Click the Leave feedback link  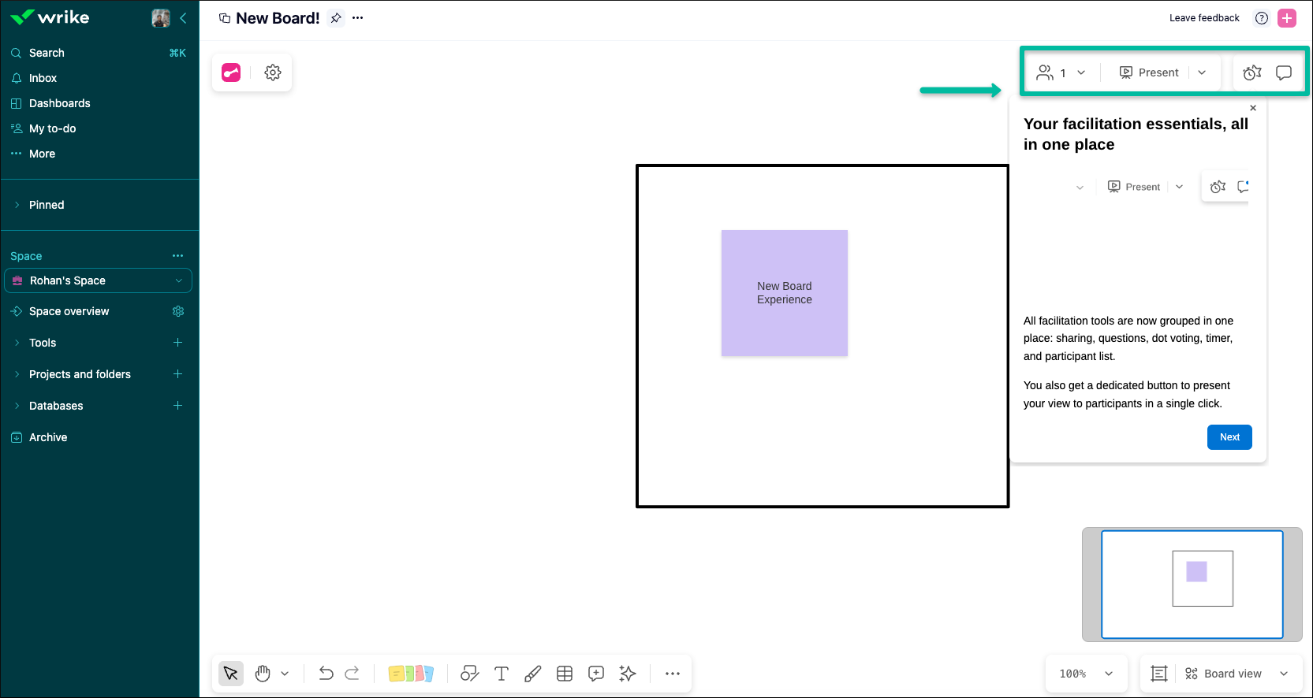coord(1203,18)
